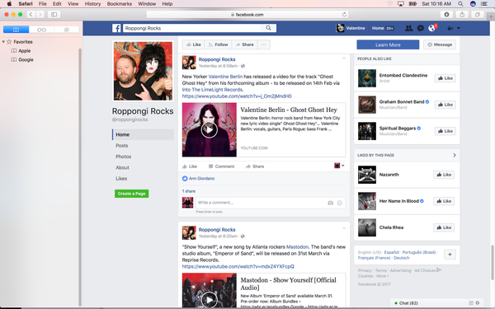Viewport: 495px width, 309px height.
Task: Expand Liked By This Page chevron
Action: pos(455,155)
